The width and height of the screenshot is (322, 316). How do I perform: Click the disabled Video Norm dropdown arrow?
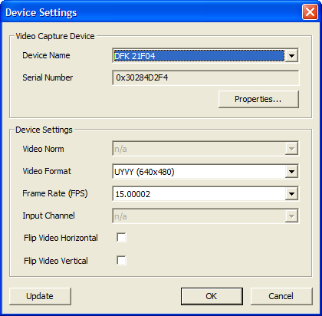tap(291, 149)
